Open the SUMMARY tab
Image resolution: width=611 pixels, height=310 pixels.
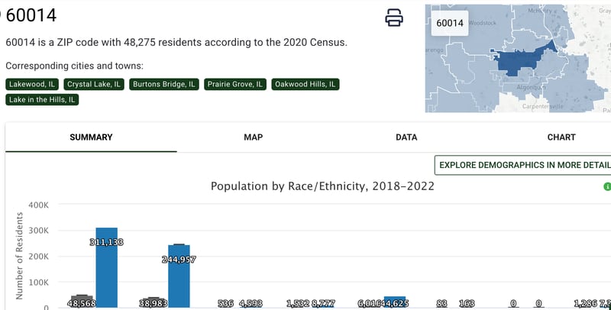click(91, 137)
